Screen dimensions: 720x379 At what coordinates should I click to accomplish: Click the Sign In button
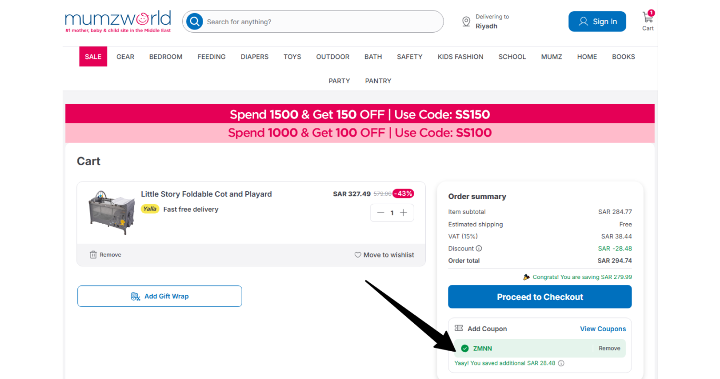597,22
